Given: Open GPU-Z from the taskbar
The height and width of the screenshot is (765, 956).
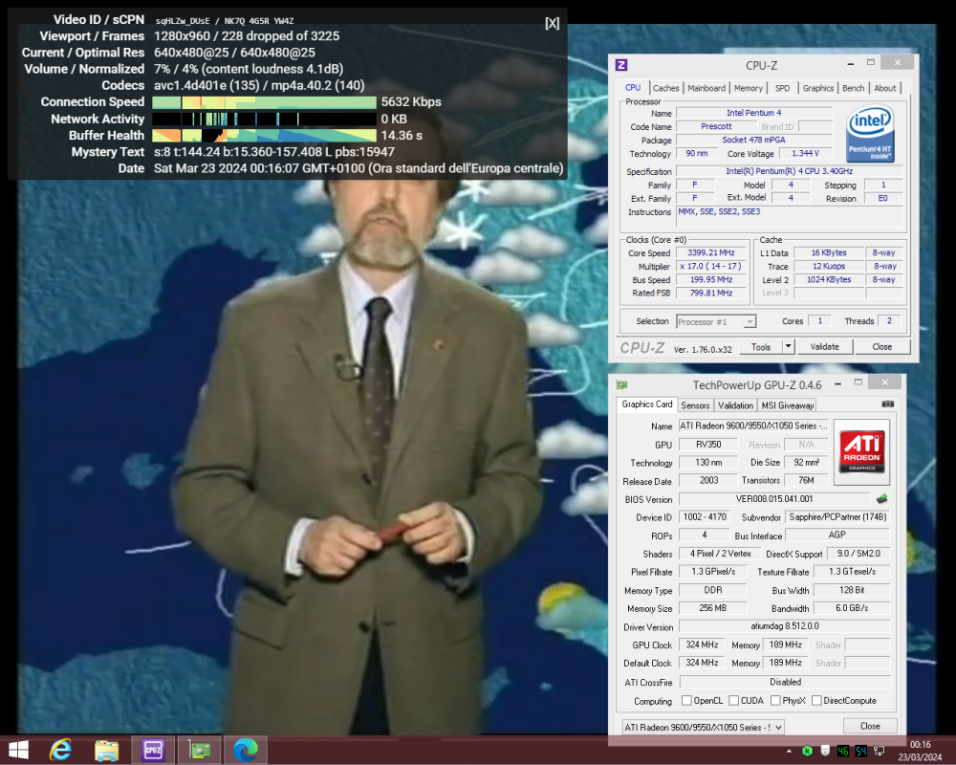Looking at the screenshot, I should [199, 750].
